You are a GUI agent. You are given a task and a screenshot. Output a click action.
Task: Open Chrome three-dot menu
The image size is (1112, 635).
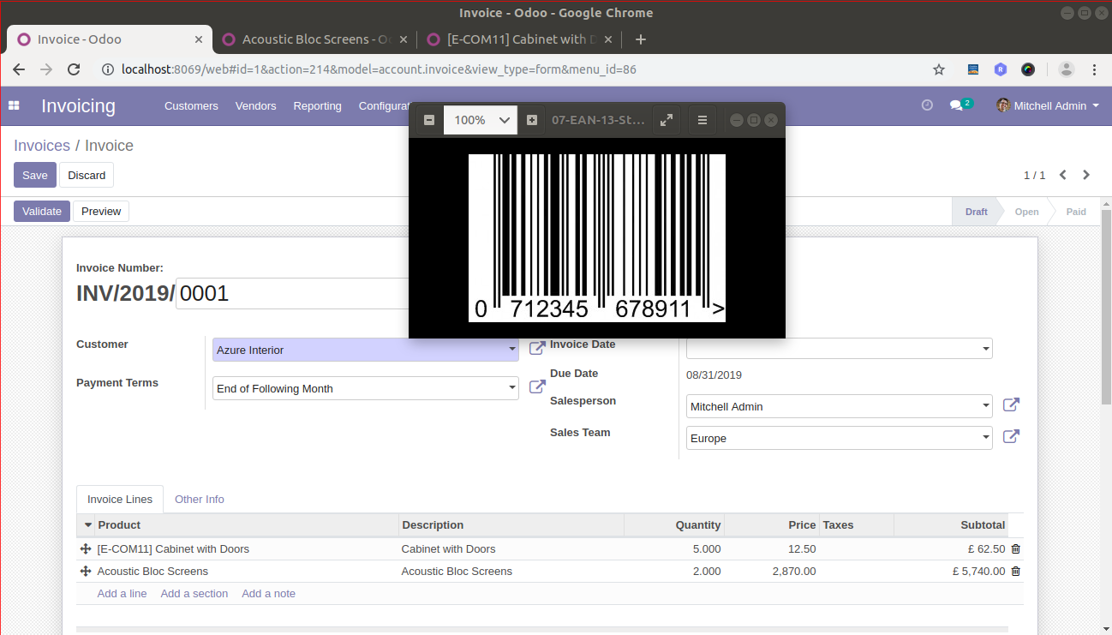click(x=1094, y=69)
